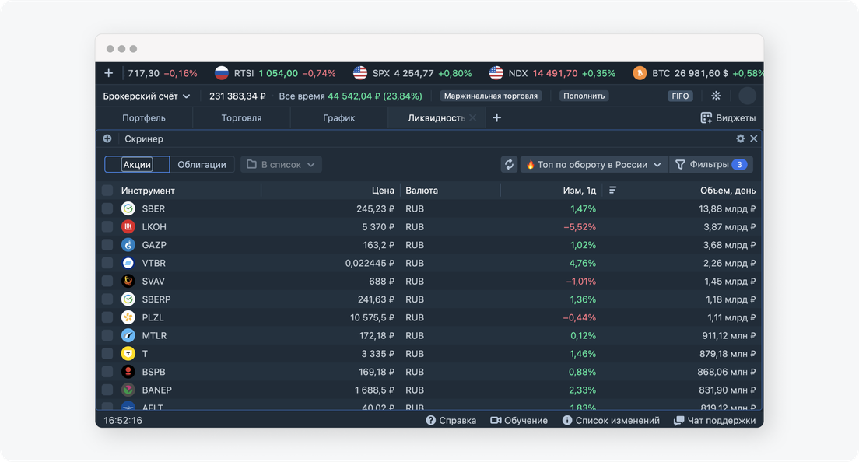
Task: Open Топ по обороту в России dropdown
Action: [594, 164]
